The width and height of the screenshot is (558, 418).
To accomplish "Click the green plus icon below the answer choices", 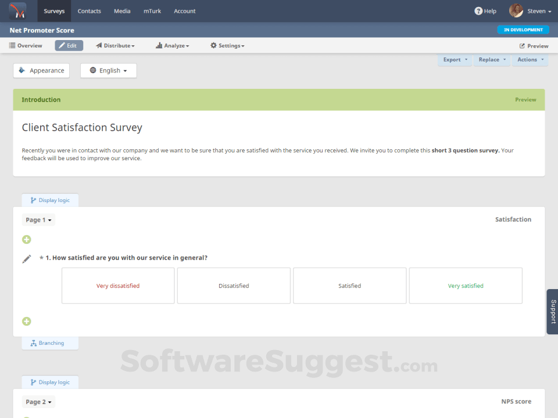I will coord(26,321).
